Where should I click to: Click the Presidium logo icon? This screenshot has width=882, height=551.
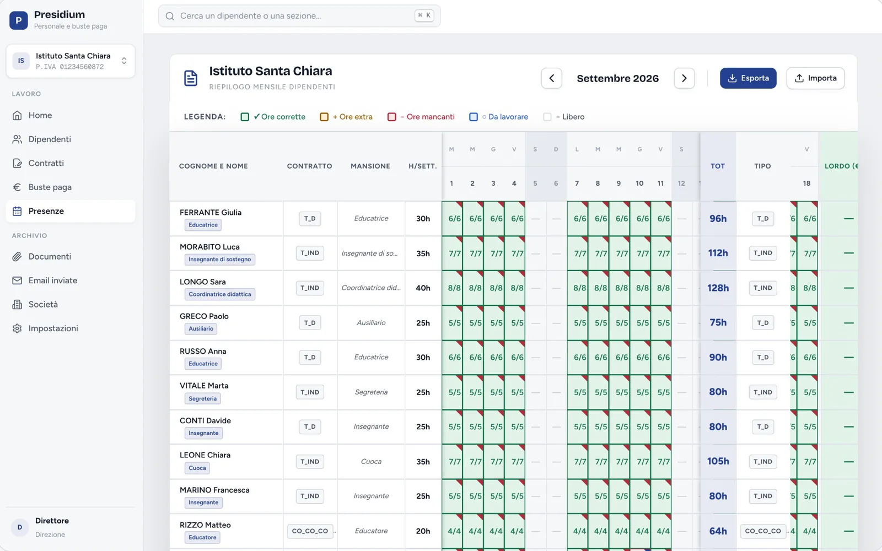pyautogui.click(x=18, y=20)
